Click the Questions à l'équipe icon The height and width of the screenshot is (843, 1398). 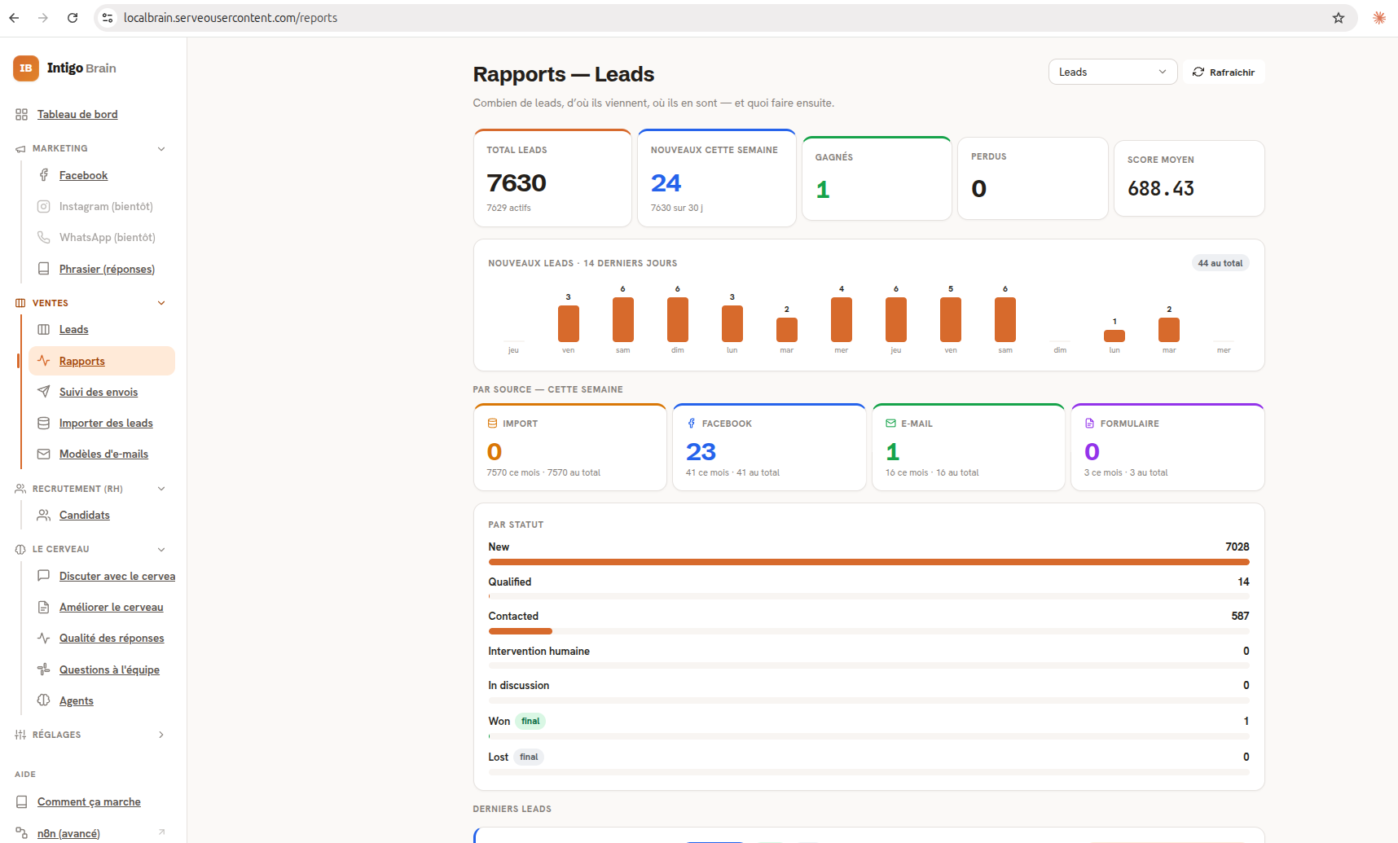pyautogui.click(x=44, y=670)
